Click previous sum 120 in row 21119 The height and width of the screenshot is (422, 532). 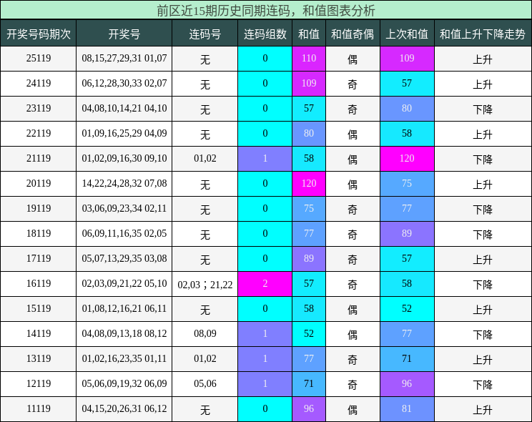407,159
